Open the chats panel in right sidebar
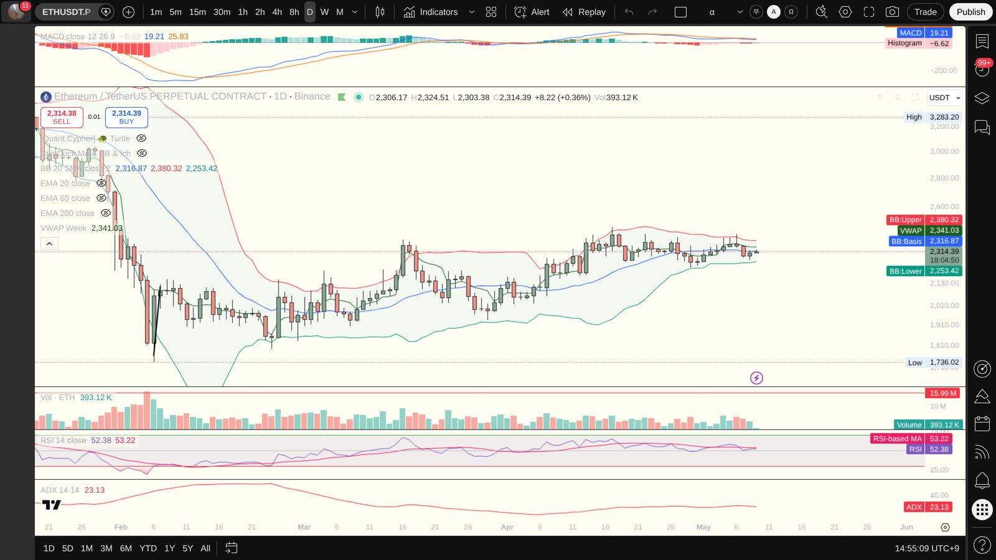Screen dimensions: 996x560 click(982, 128)
